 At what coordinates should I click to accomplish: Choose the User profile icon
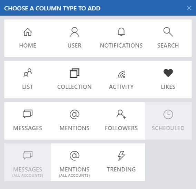75,32
